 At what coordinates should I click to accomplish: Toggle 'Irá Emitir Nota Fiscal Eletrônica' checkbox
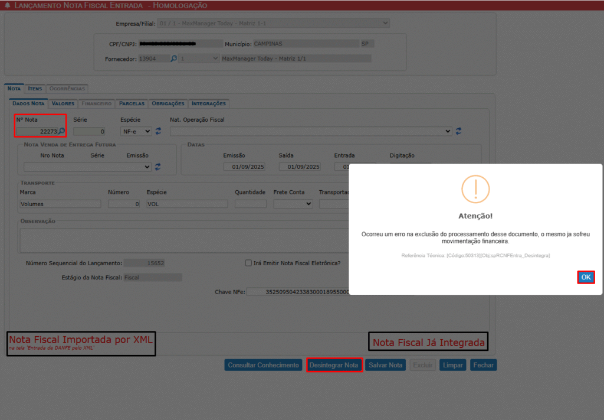tap(249, 263)
